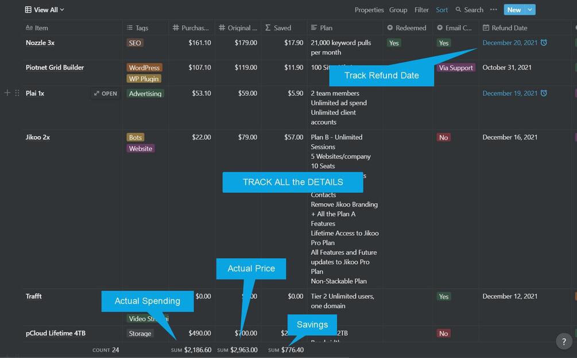Click the Original price column header
This screenshot has height=358, width=577.
click(x=238, y=28)
